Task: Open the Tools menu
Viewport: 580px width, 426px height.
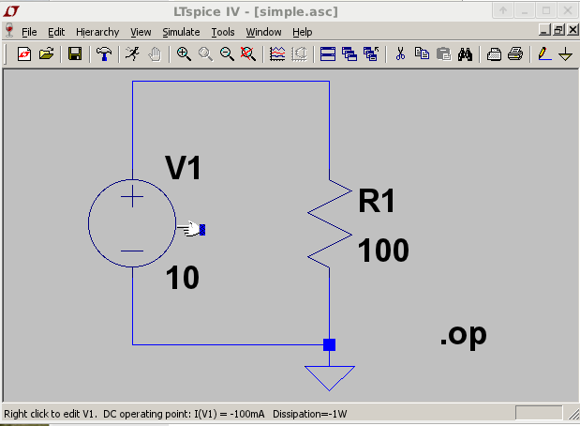Action: click(223, 32)
